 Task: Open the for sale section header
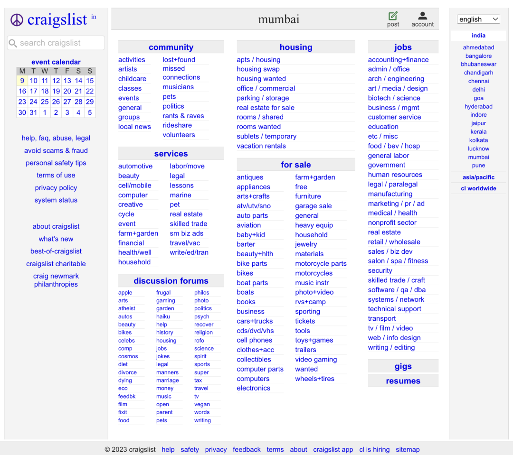point(296,165)
